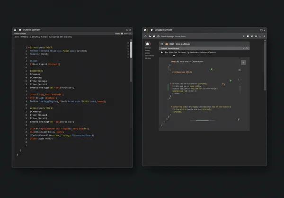
Task: Open the menu item at left of left window menu bar
Action: [20, 33]
